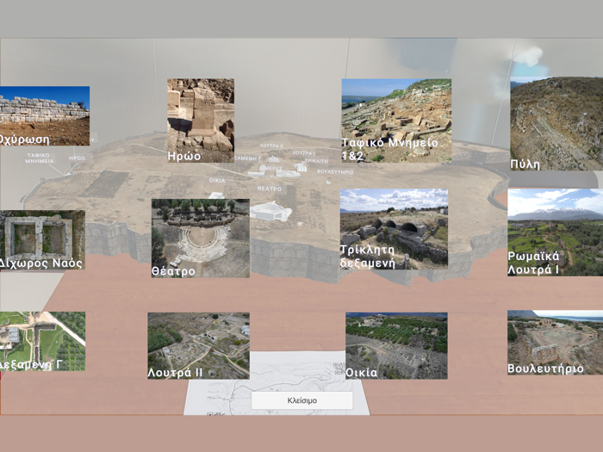
Task: Open the Δίχωρος Ναός thumbnail
Action: click(42, 240)
